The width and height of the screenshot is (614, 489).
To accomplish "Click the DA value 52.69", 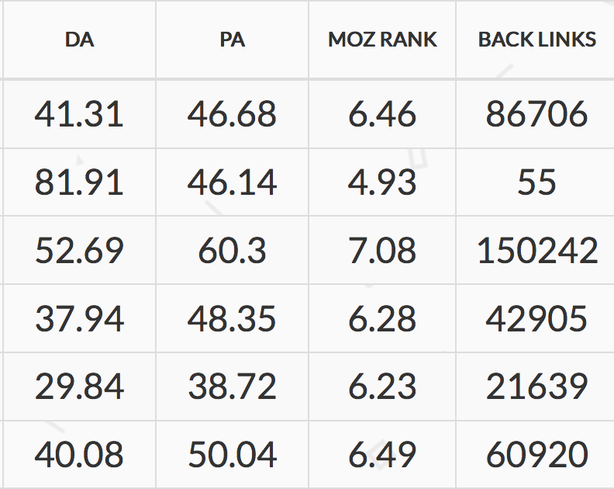I will [79, 251].
